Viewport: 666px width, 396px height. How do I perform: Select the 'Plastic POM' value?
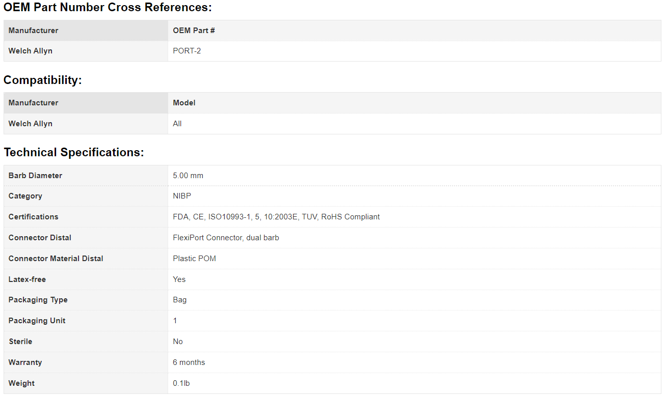pos(195,259)
